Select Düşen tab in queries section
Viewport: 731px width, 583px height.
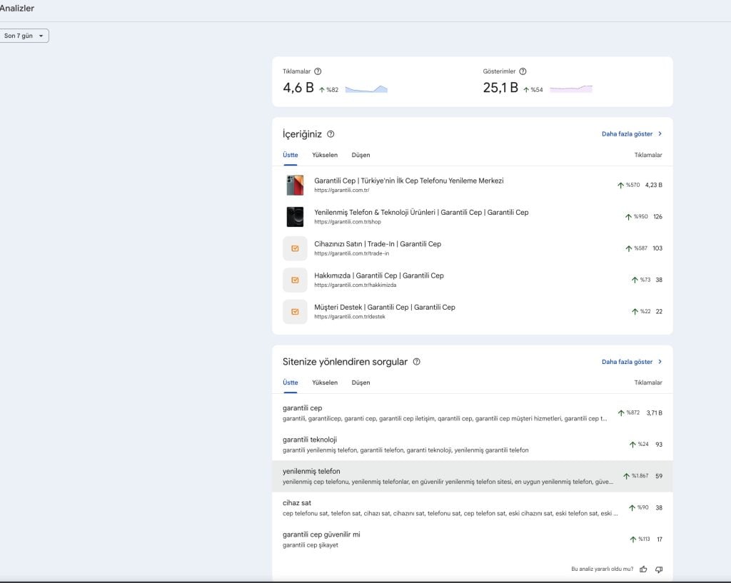pyautogui.click(x=361, y=382)
